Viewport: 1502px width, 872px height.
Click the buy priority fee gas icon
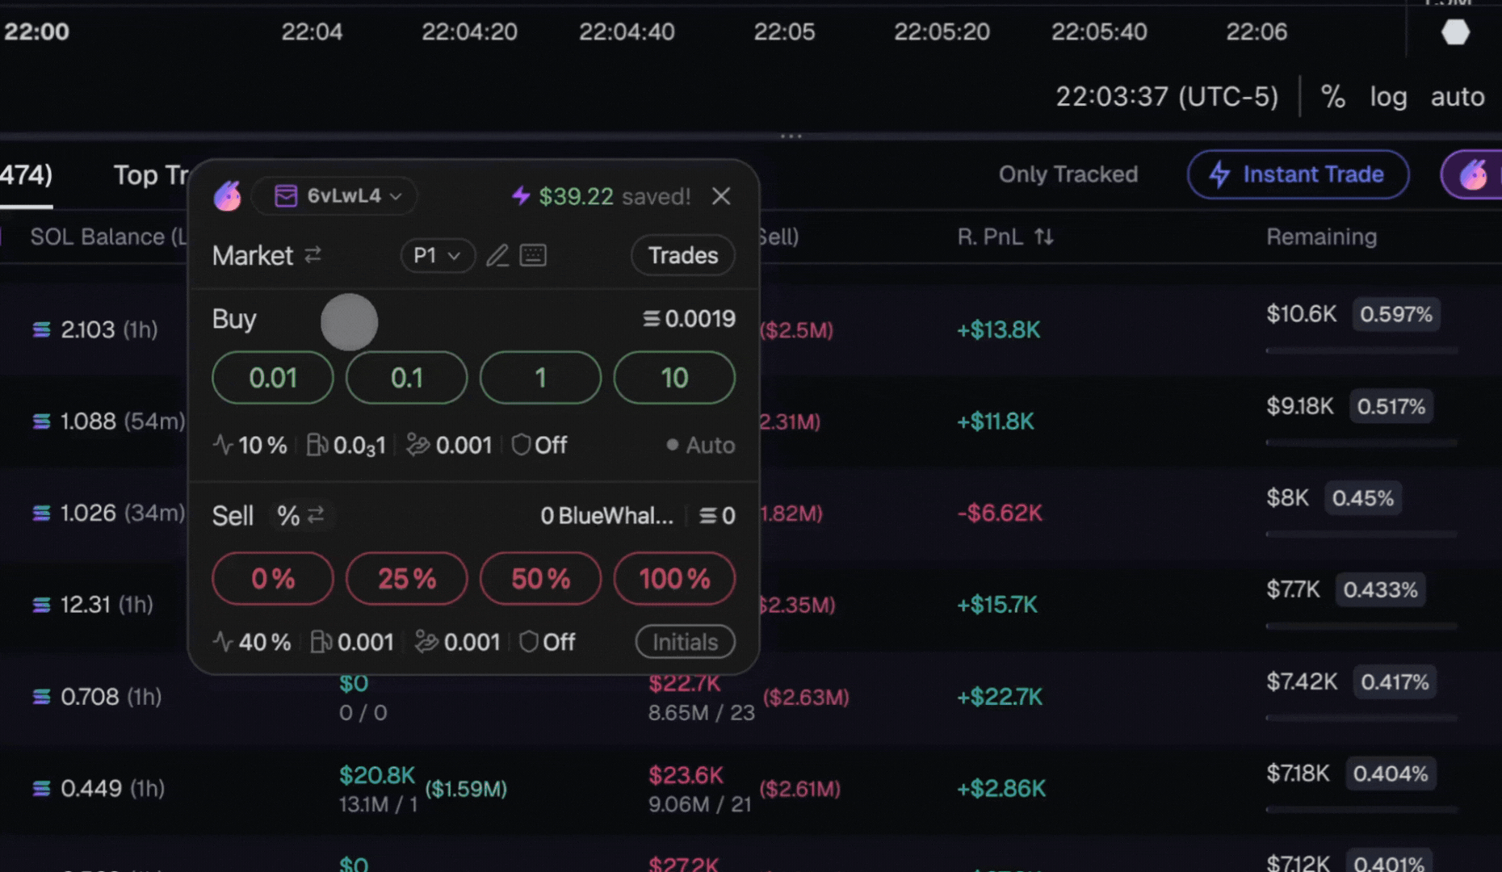[317, 445]
